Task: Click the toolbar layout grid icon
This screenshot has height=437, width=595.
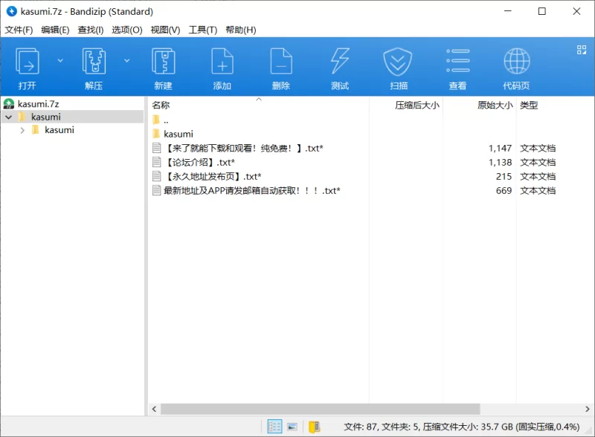Action: click(582, 50)
